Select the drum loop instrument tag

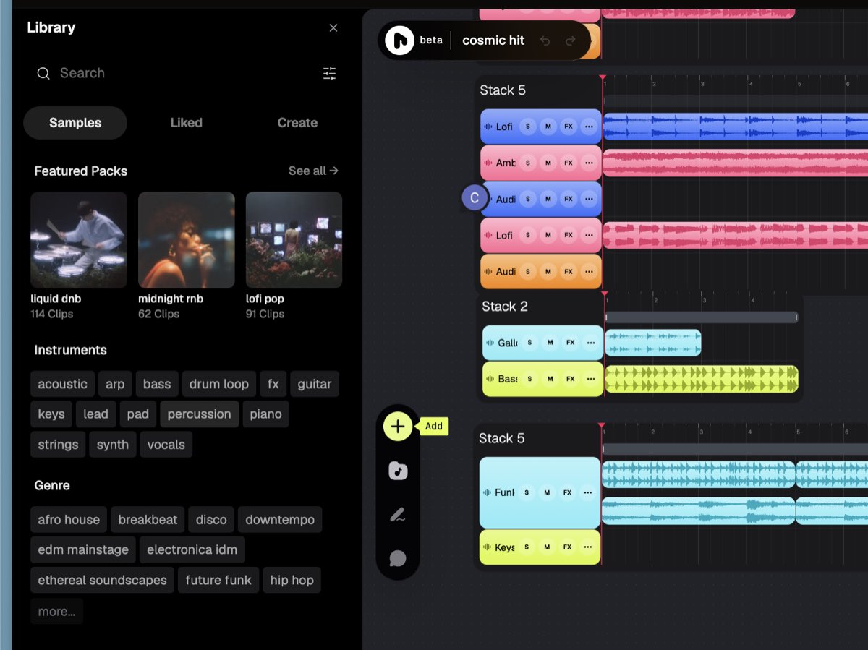pyautogui.click(x=219, y=384)
